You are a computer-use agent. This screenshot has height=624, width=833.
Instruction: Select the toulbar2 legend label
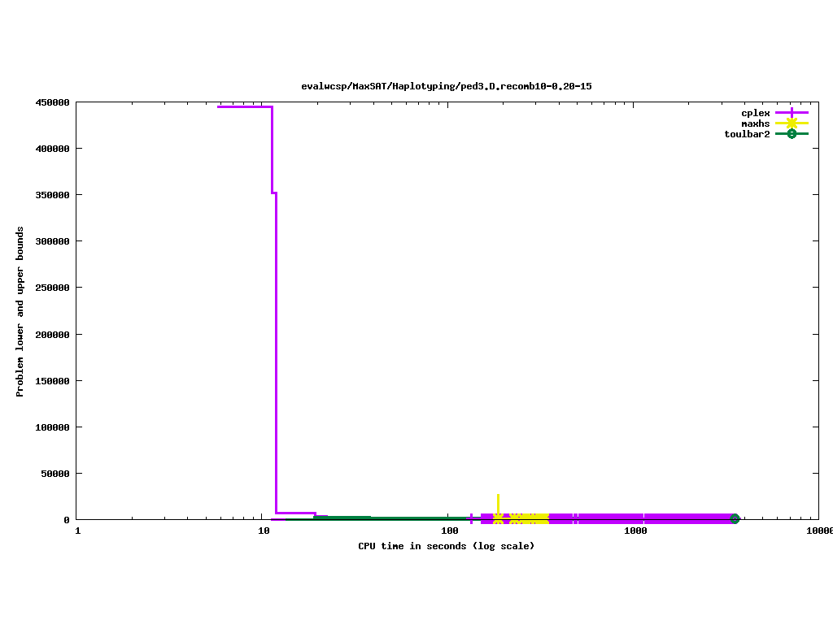coord(747,134)
